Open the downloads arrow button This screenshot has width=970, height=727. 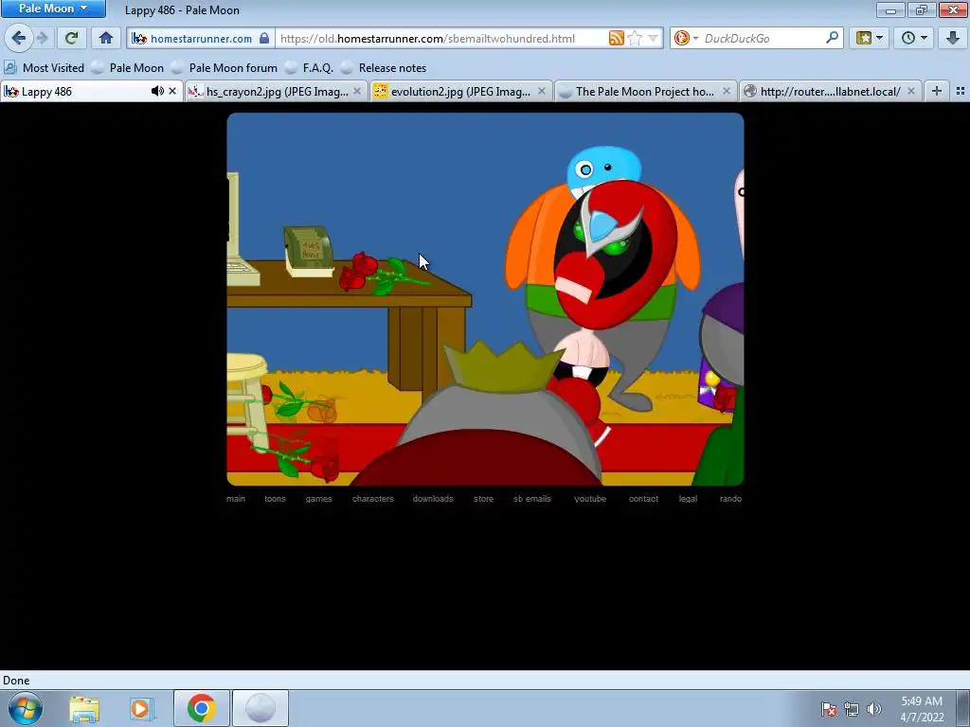[953, 38]
